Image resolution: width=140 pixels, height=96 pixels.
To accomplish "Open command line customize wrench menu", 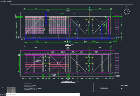I will (5, 95).
